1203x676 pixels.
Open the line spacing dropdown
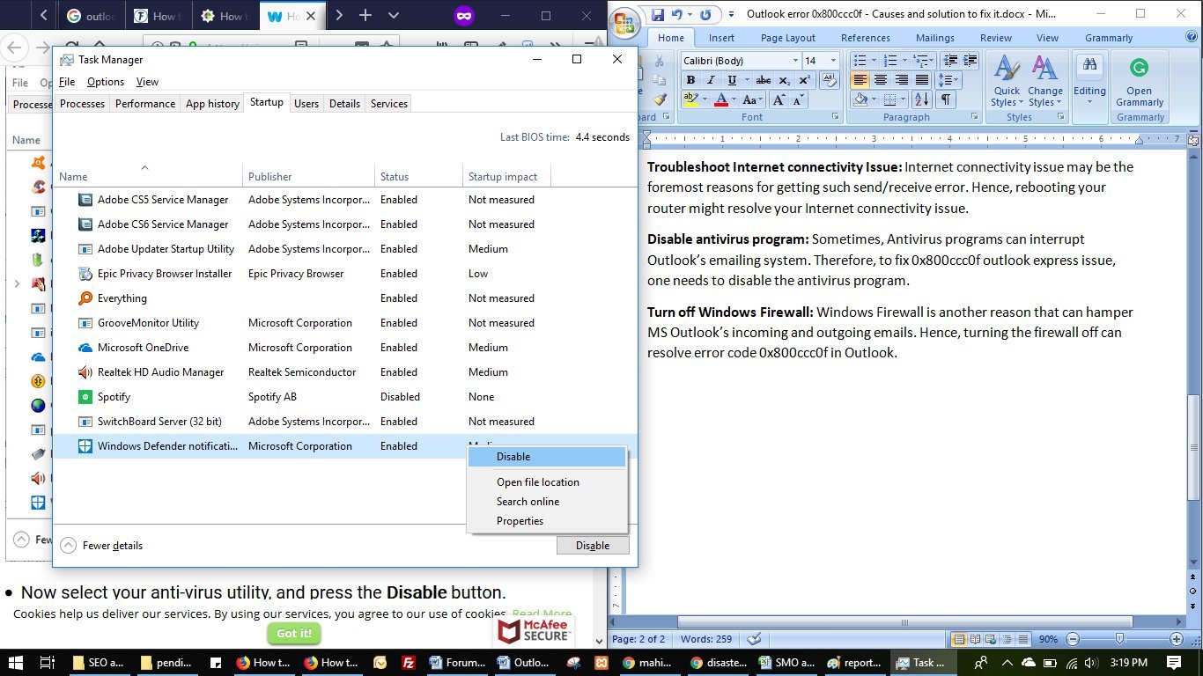click(949, 80)
